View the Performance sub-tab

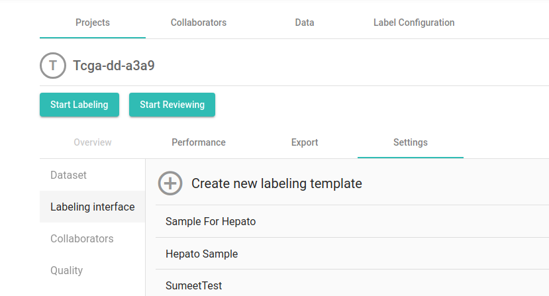(x=199, y=142)
